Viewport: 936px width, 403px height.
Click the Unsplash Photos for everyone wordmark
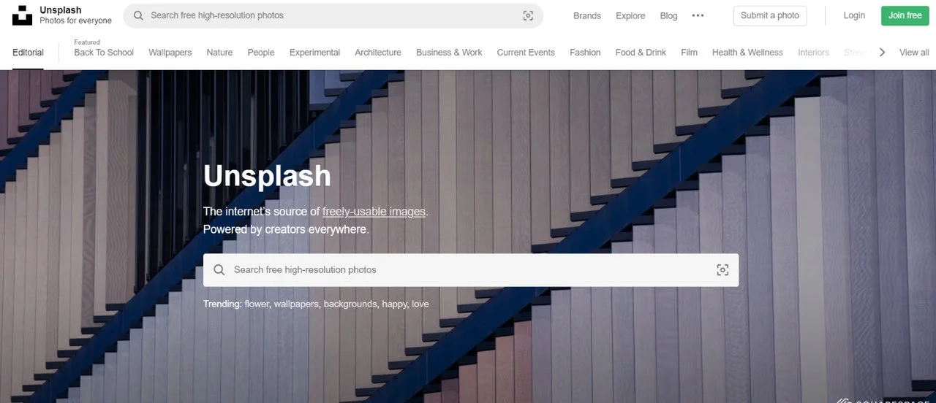[75, 15]
